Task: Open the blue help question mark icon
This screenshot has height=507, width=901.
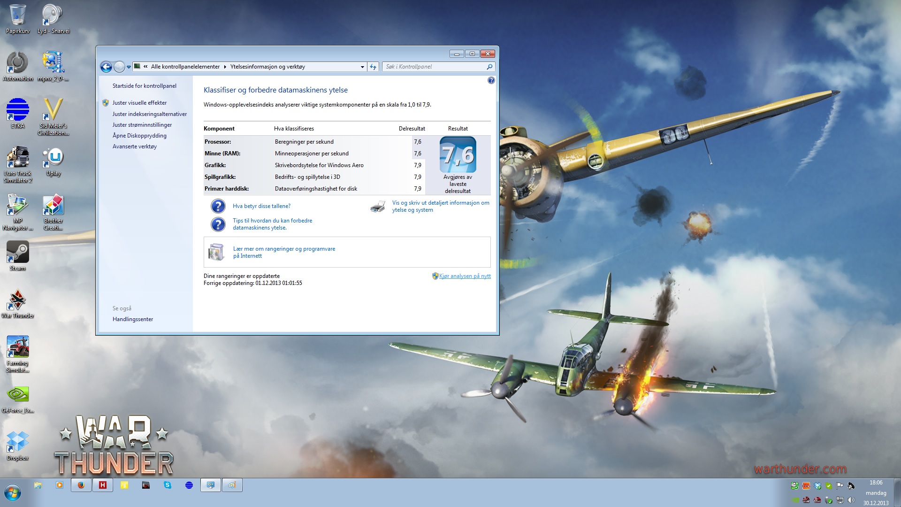Action: pyautogui.click(x=491, y=80)
